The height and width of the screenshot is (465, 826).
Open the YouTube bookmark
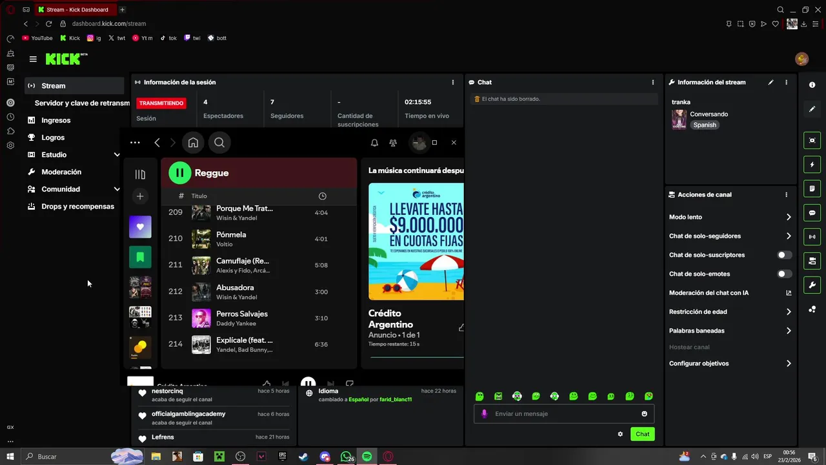[37, 38]
